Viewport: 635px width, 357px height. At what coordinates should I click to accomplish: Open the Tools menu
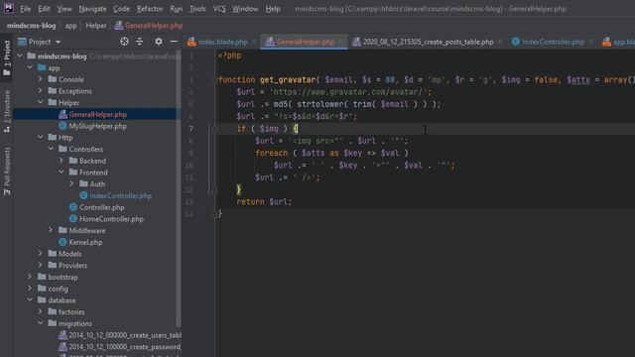(197, 9)
